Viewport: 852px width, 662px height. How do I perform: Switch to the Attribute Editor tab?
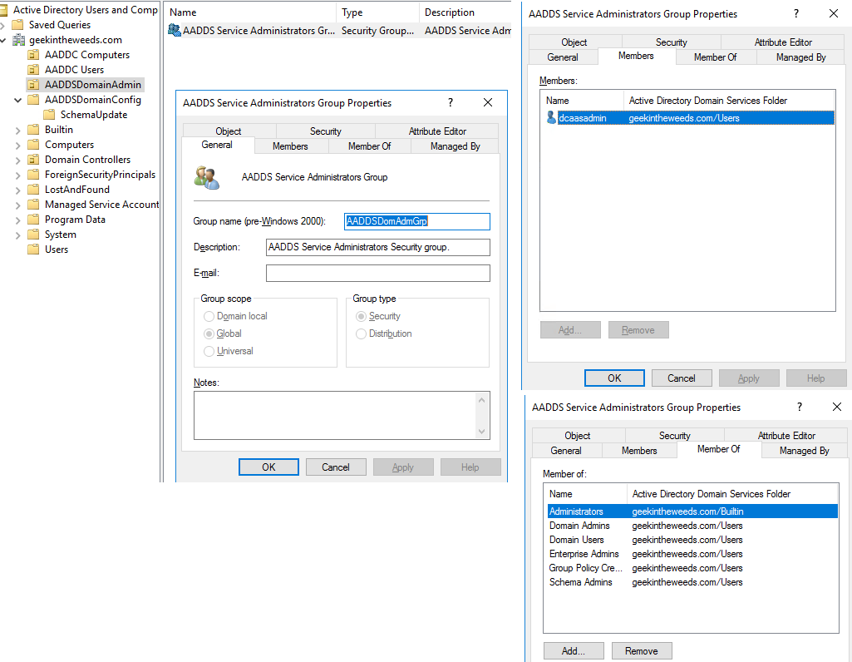point(436,131)
